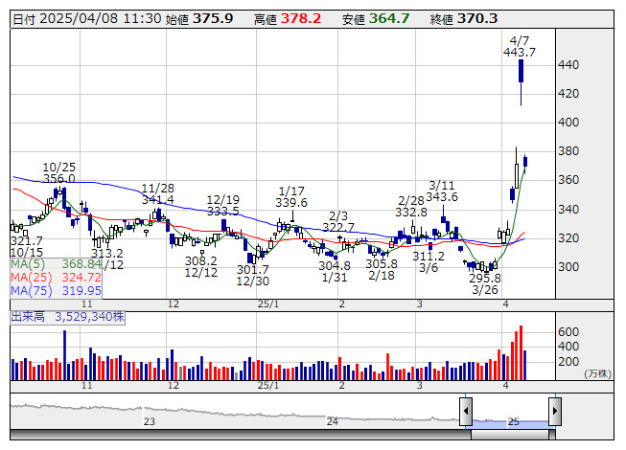
Task: Click the latest candlestick near 375
Action: coord(525,162)
